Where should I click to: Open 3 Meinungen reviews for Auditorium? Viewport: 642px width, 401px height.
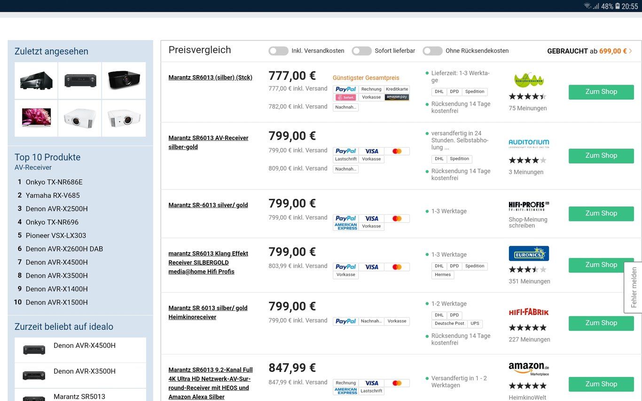pos(526,172)
